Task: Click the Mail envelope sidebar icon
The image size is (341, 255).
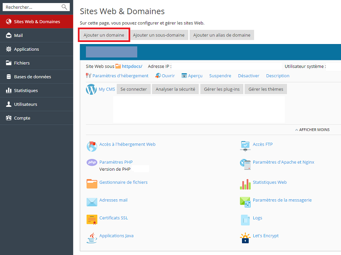Action: [9, 35]
